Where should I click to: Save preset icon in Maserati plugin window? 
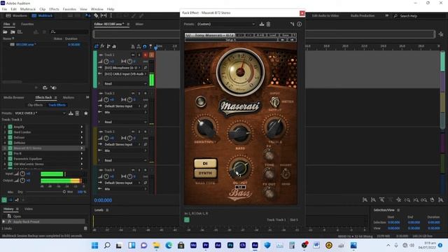tap(262, 24)
